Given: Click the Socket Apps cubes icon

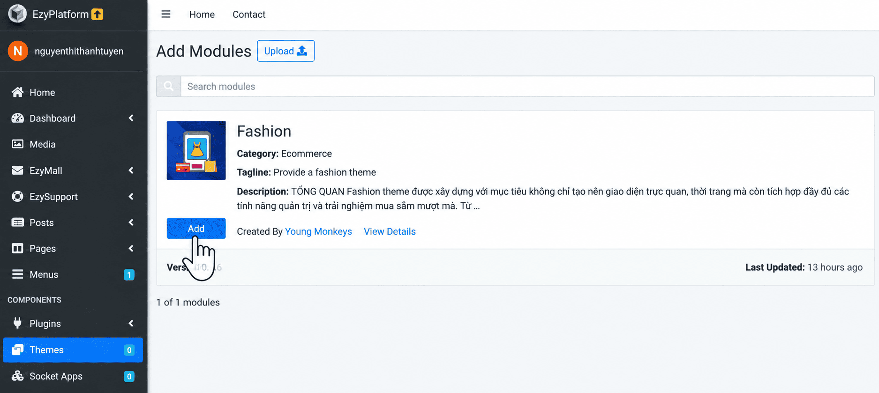Looking at the screenshot, I should [17, 376].
